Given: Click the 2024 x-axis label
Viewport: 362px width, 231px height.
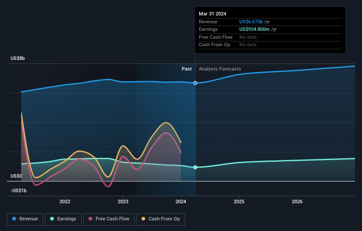Looking at the screenshot, I should (181, 201).
